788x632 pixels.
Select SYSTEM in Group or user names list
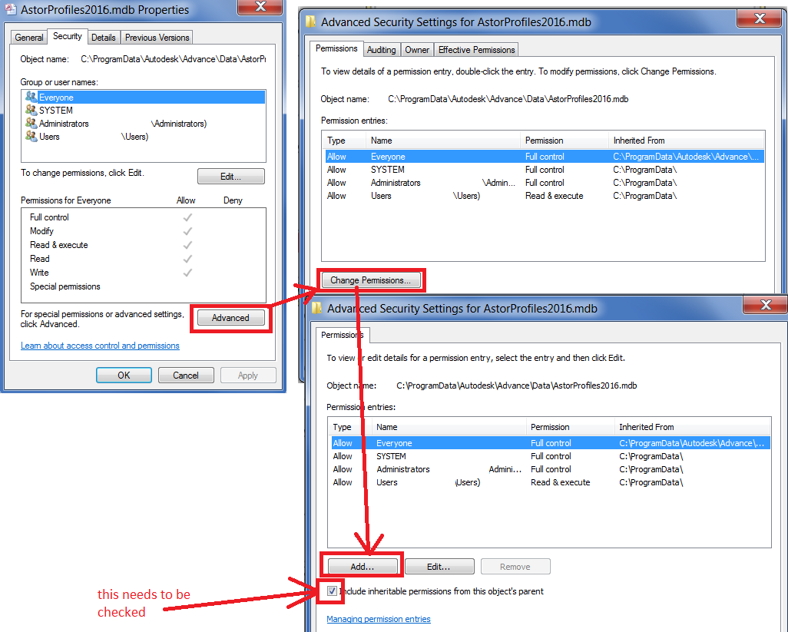144,110
